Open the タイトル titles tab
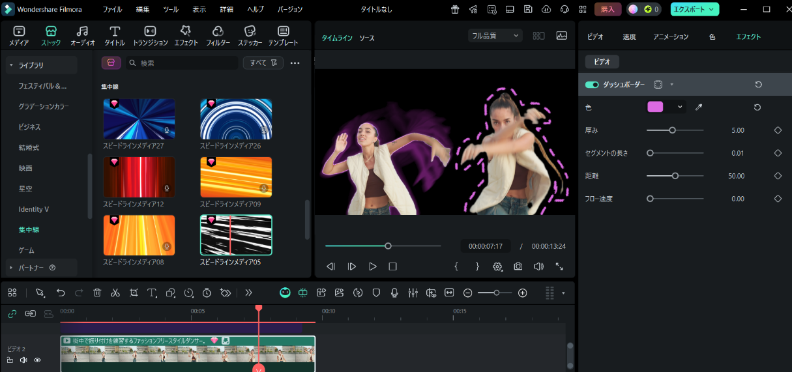Viewport: 792px width, 372px height. point(115,36)
